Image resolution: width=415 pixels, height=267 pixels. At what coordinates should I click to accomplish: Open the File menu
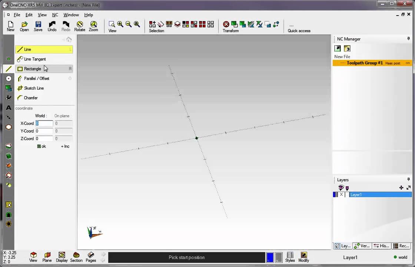17,15
